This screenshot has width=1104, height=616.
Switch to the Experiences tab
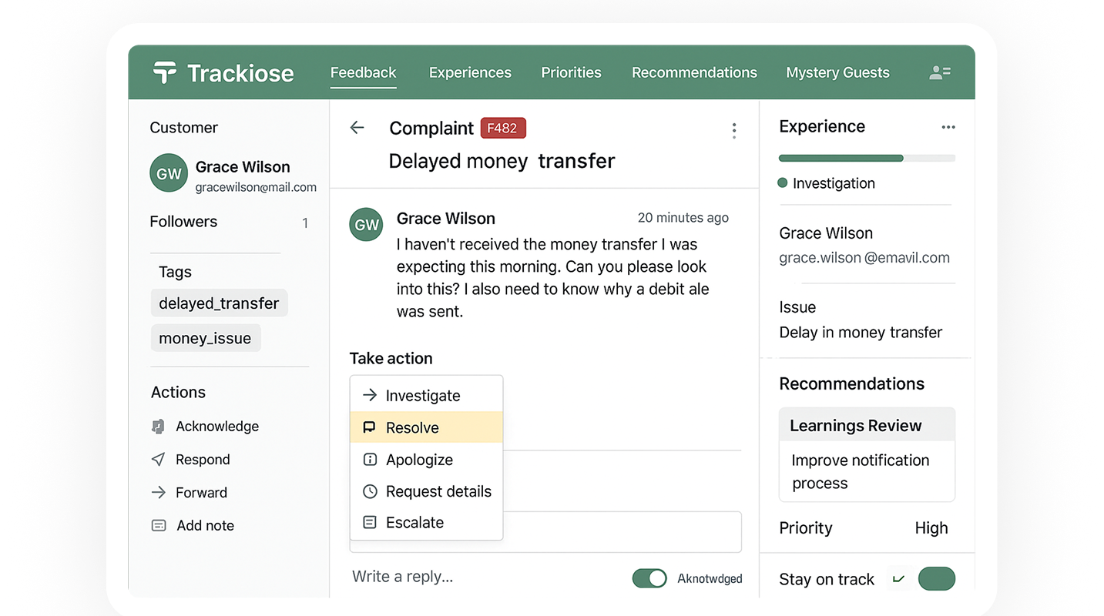point(470,72)
